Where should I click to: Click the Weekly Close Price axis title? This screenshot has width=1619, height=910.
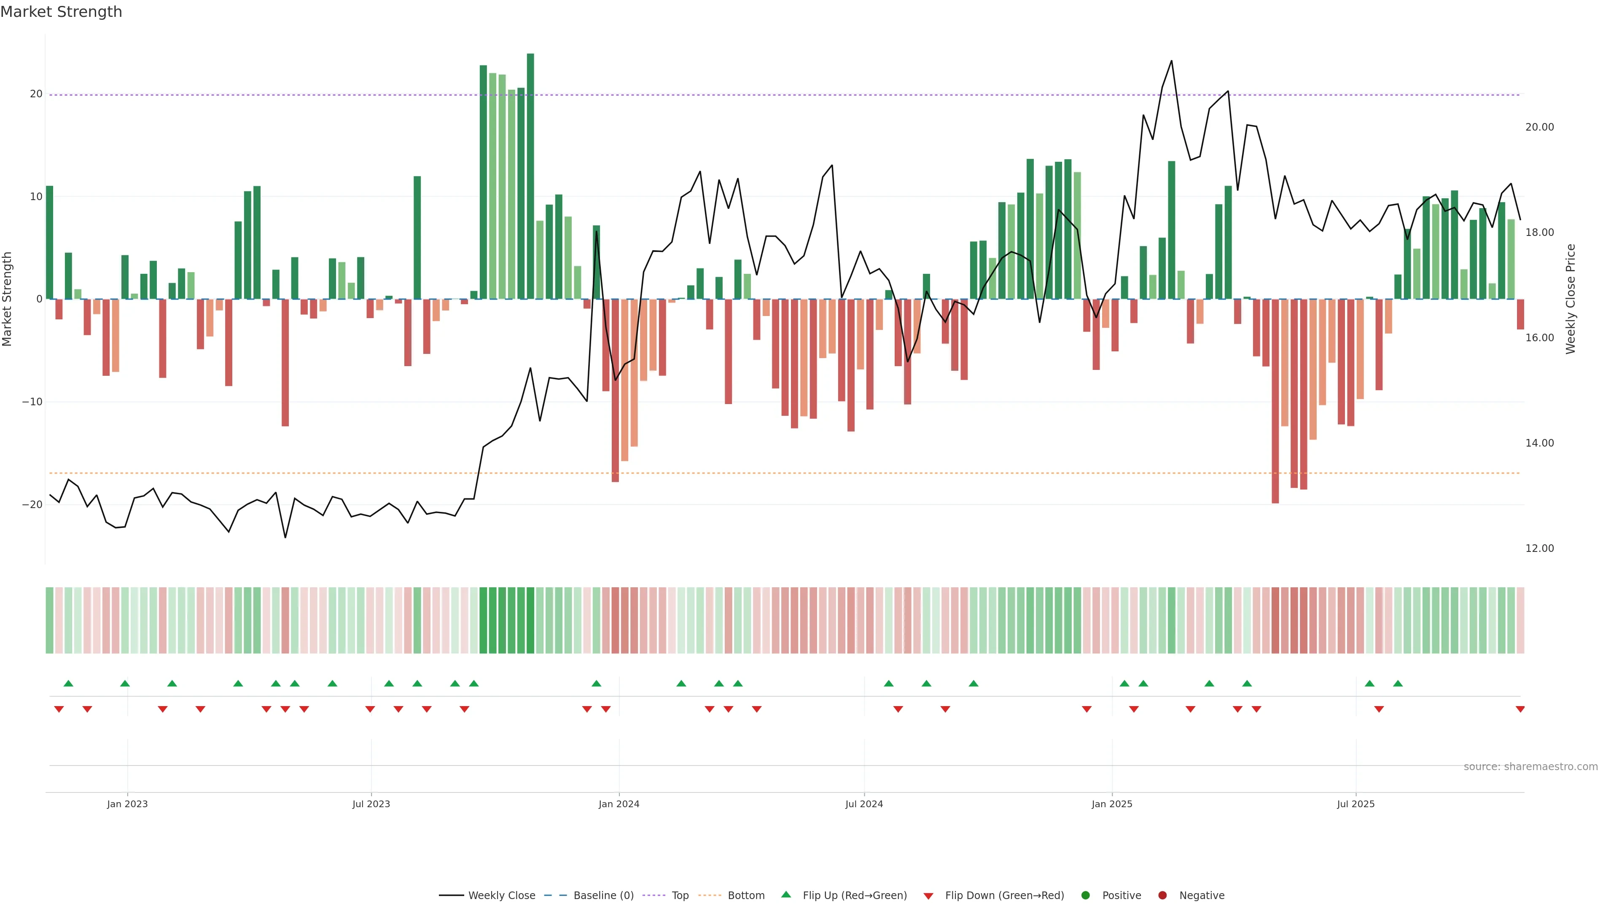pos(1571,299)
